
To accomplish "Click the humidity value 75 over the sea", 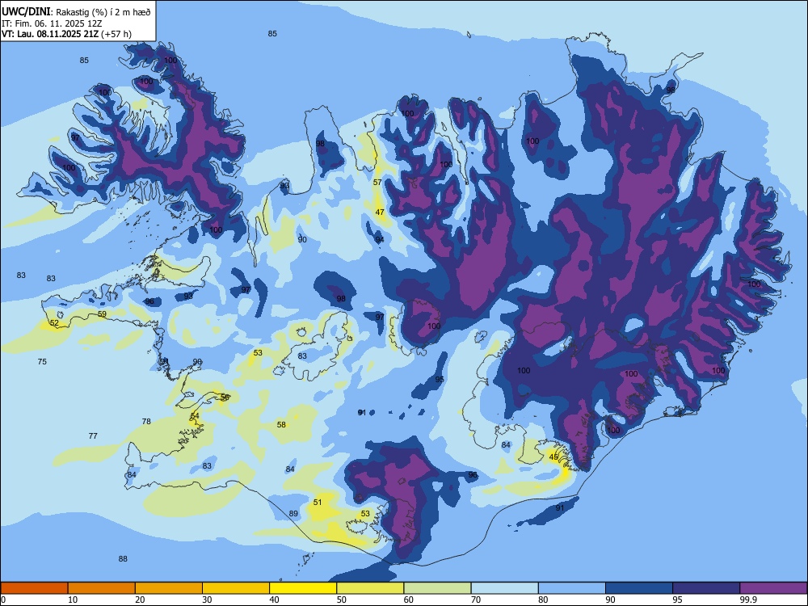I will pos(42,362).
